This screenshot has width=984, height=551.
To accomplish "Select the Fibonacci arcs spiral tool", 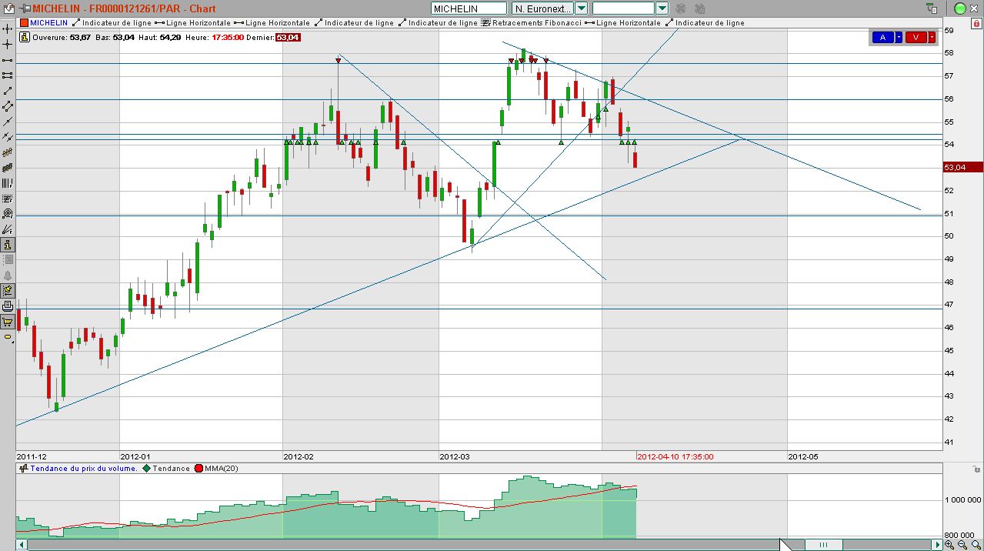I will [8, 213].
